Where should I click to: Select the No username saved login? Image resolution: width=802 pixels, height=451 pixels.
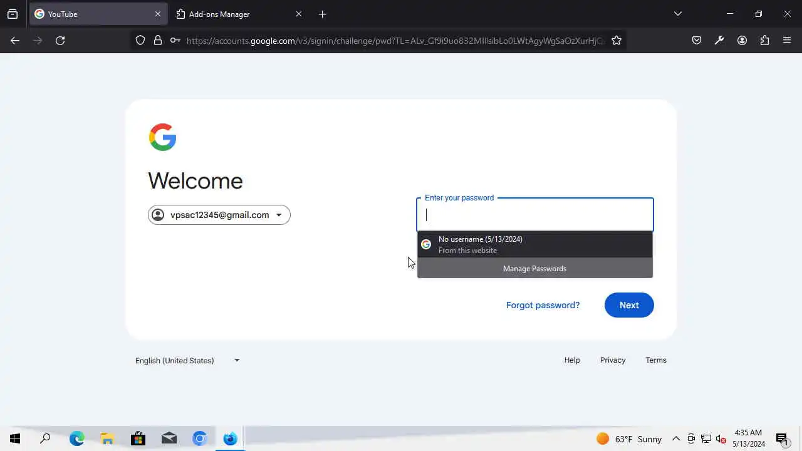[535, 244]
